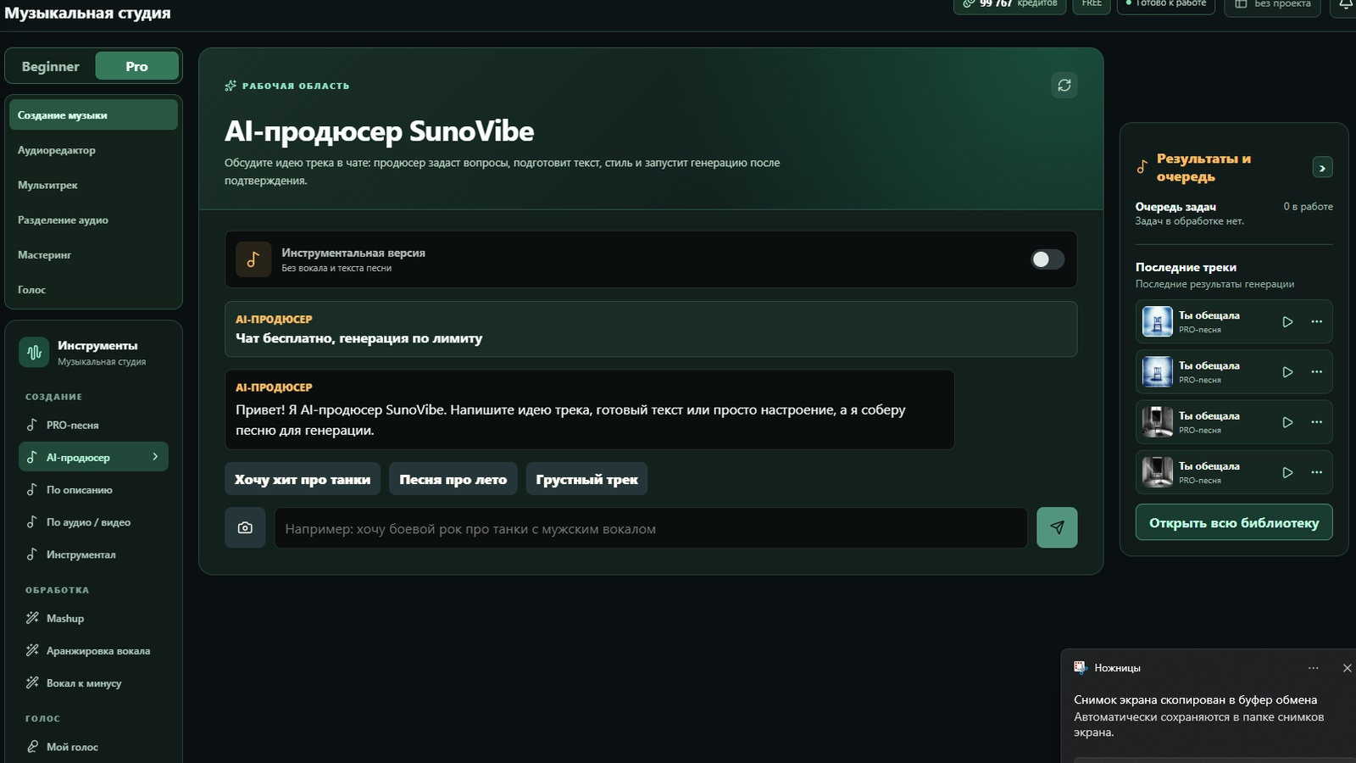Click the chat message input field

click(x=651, y=528)
